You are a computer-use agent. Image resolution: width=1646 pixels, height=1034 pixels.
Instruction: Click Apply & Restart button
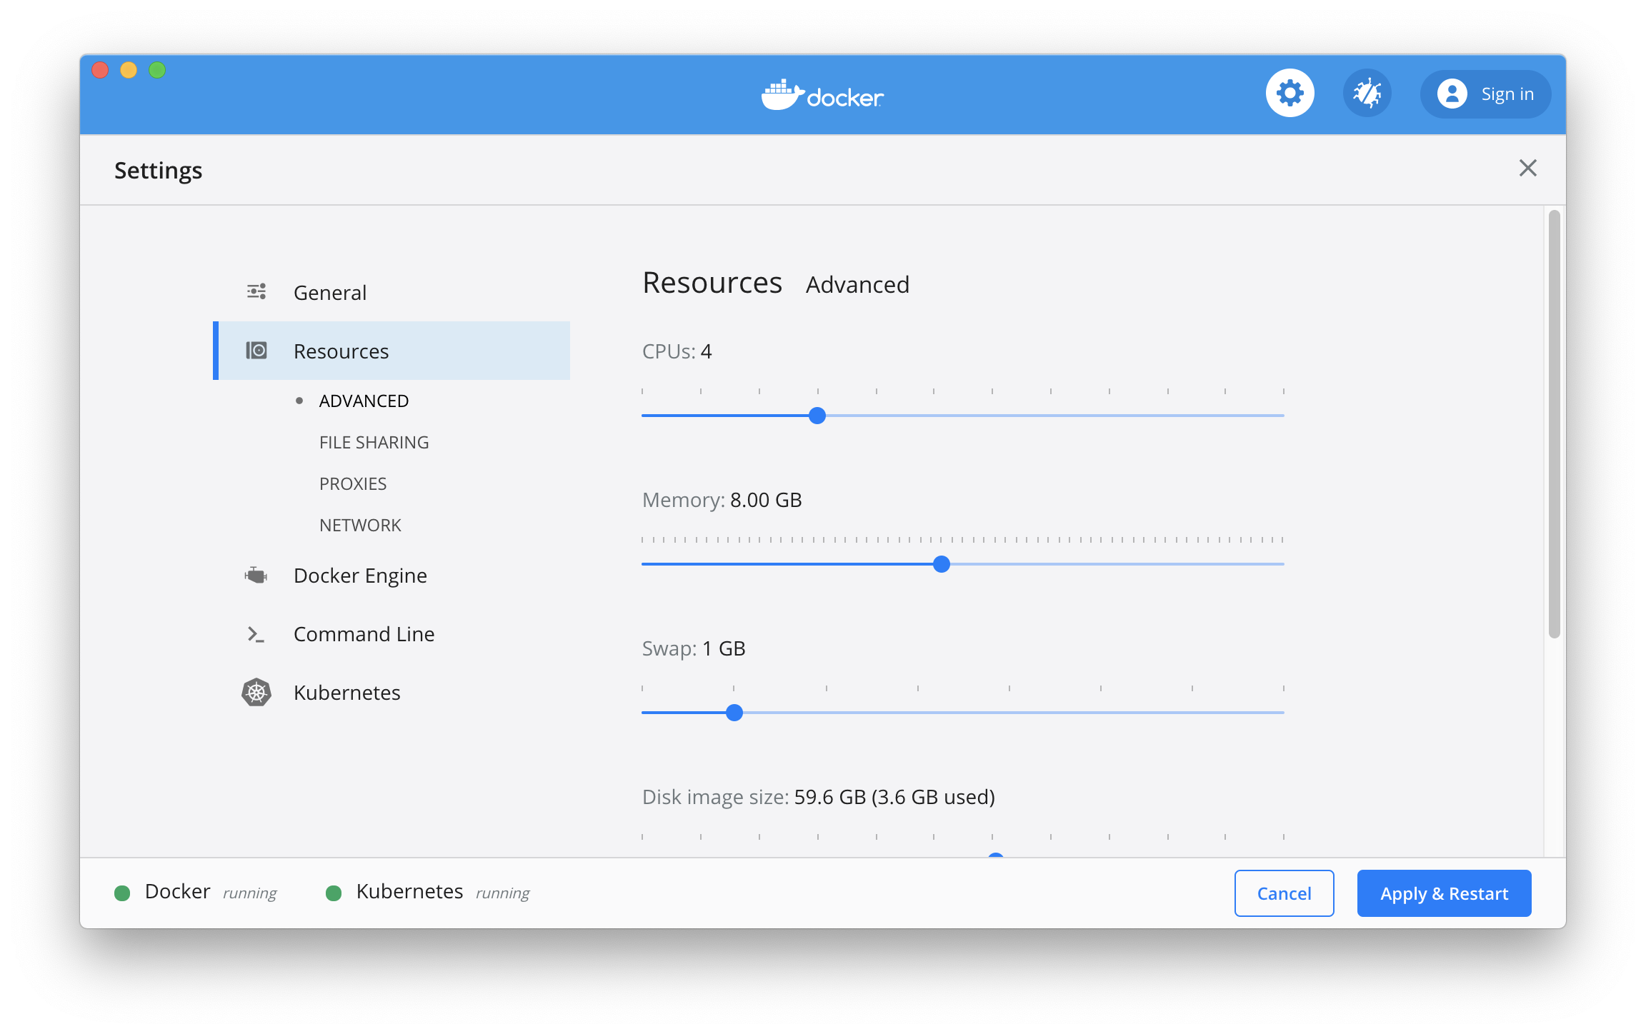pos(1444,893)
